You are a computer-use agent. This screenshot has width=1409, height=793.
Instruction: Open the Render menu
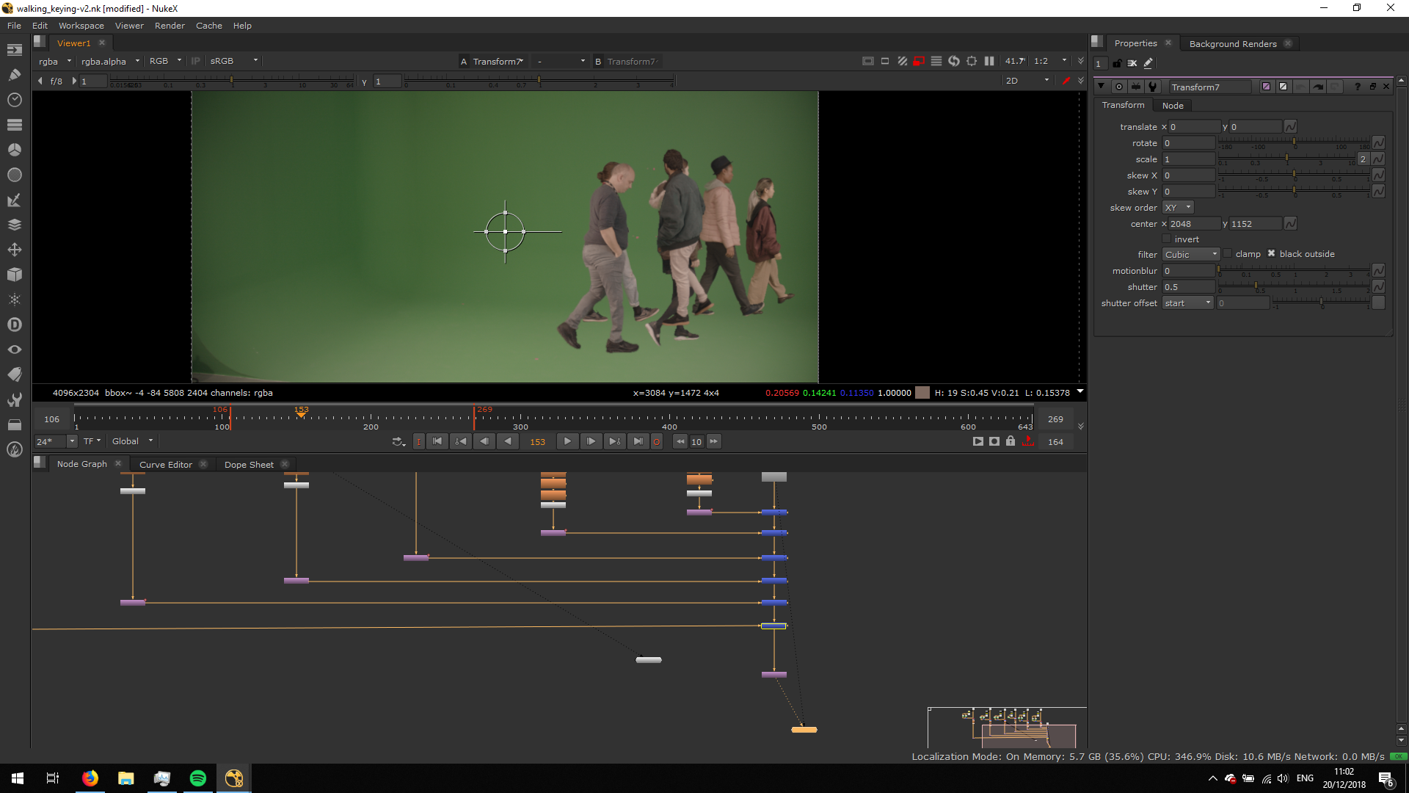(170, 26)
